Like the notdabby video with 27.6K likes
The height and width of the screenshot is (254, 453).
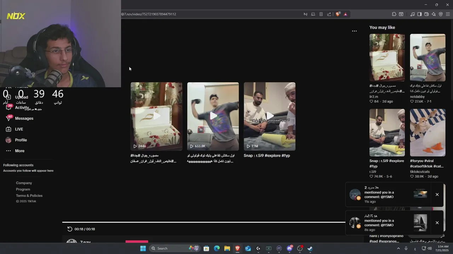pos(412,101)
